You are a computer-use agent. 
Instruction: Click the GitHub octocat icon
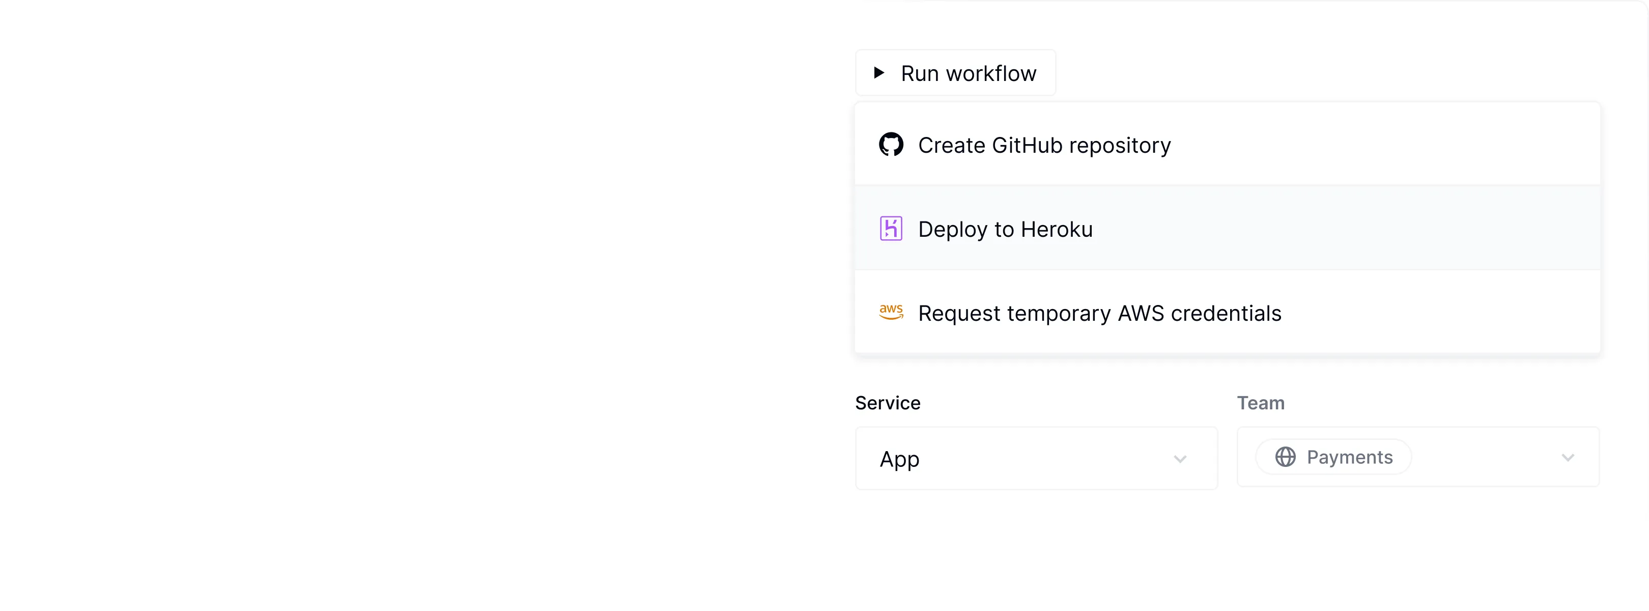[891, 145]
